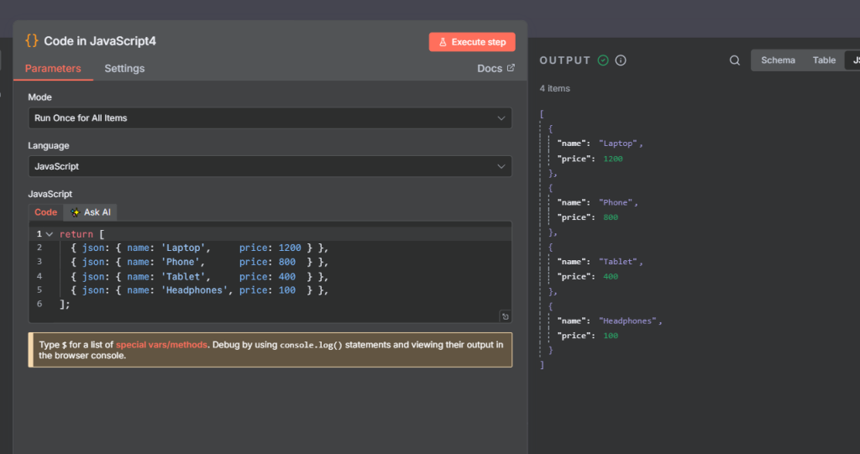
Task: Select the Parameters tab
Action: click(x=53, y=68)
